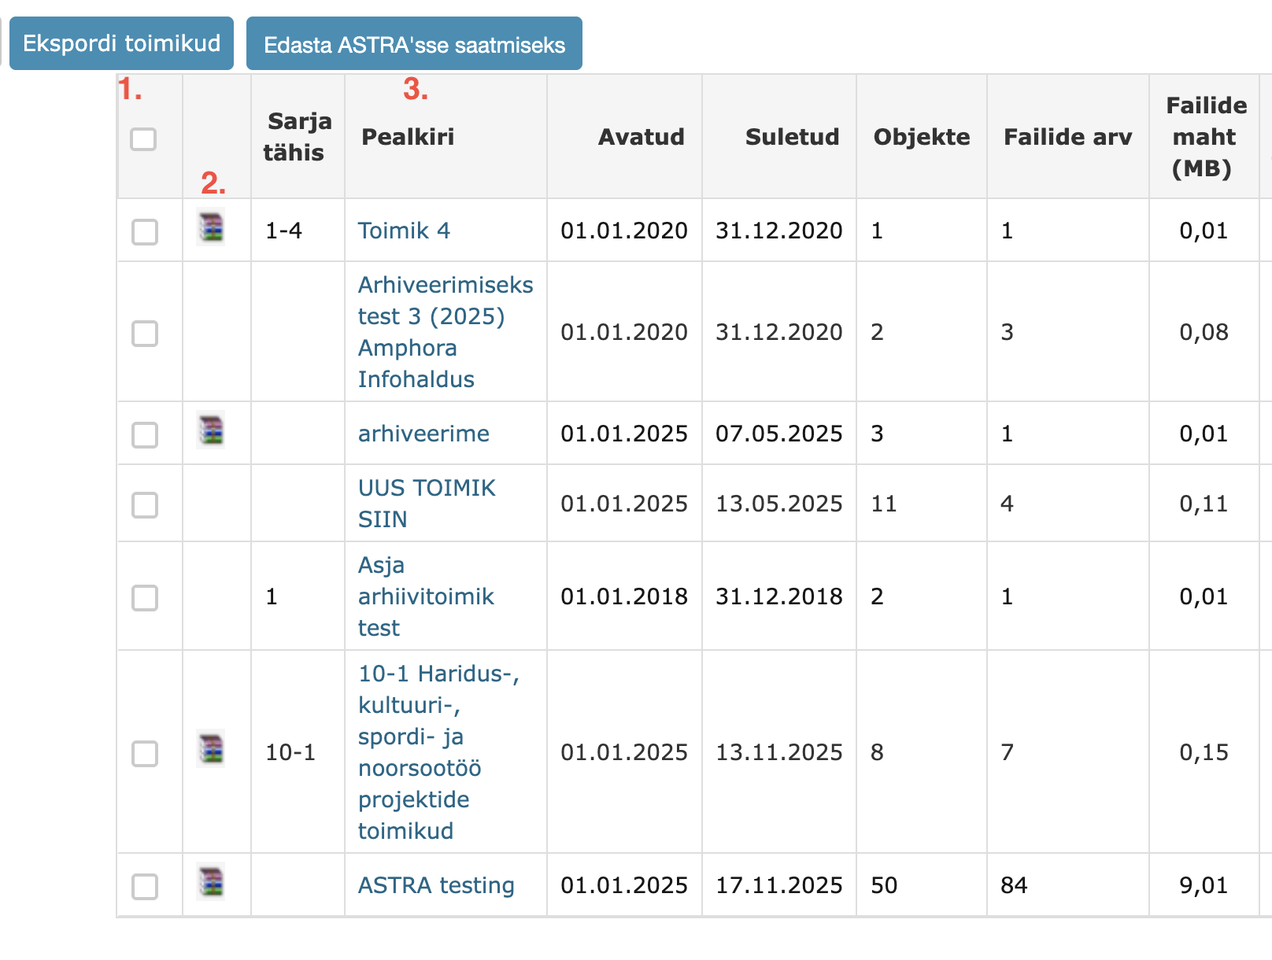Click the Suletud column header

coord(792,137)
